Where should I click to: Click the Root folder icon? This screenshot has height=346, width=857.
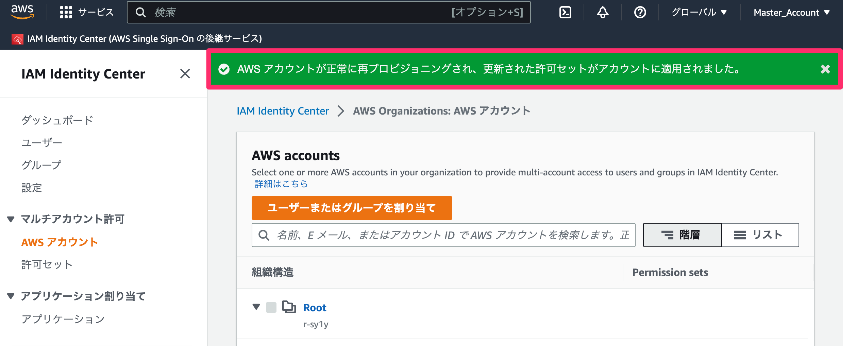[289, 307]
